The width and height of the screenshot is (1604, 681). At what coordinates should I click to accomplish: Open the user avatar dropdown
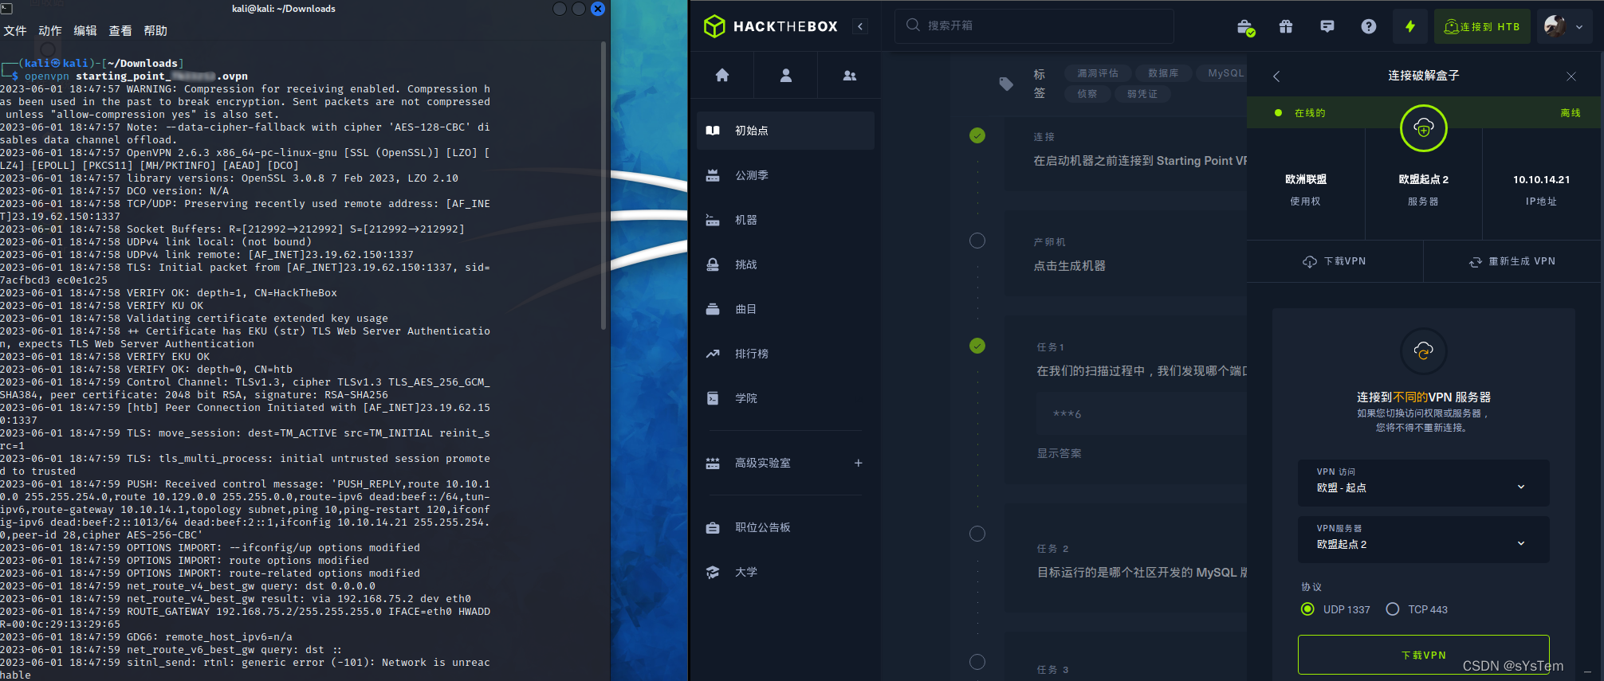click(1564, 26)
